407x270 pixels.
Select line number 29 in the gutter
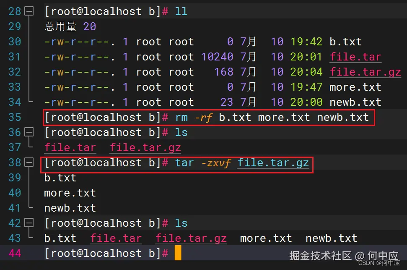tap(15, 26)
